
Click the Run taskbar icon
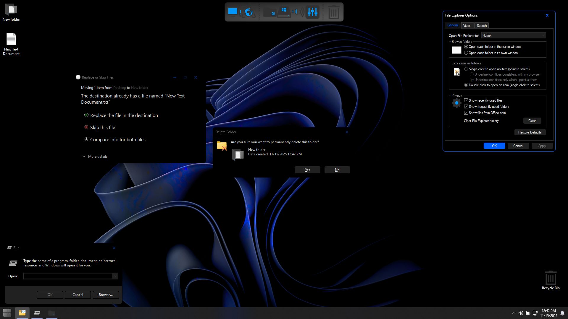click(x=37, y=313)
